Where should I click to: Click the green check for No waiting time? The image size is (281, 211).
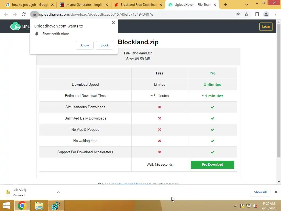(x=212, y=141)
